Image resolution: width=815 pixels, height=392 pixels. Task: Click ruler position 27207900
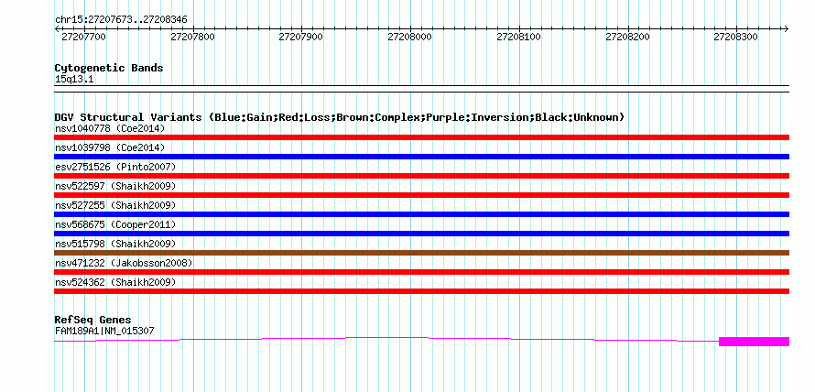tap(301, 37)
